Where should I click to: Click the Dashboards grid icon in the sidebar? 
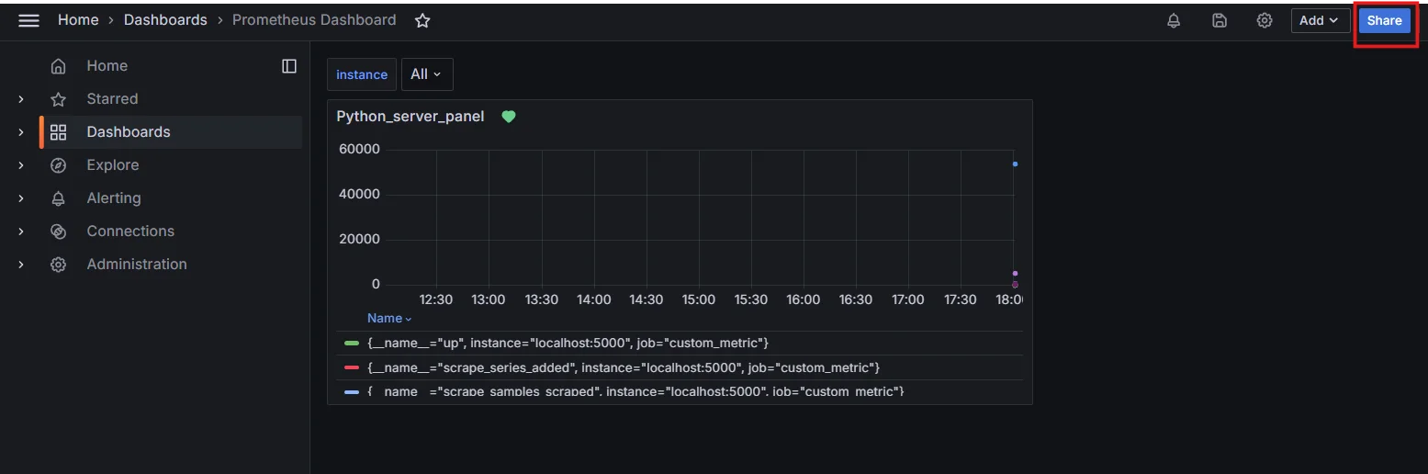tap(58, 132)
